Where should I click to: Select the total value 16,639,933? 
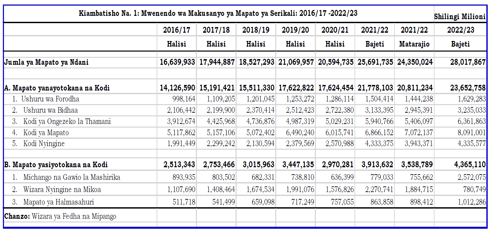[x=177, y=62]
